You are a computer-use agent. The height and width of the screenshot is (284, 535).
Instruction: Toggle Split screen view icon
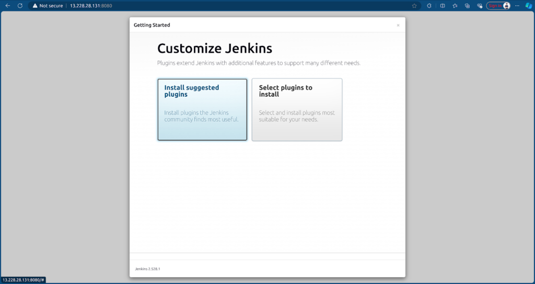click(443, 6)
